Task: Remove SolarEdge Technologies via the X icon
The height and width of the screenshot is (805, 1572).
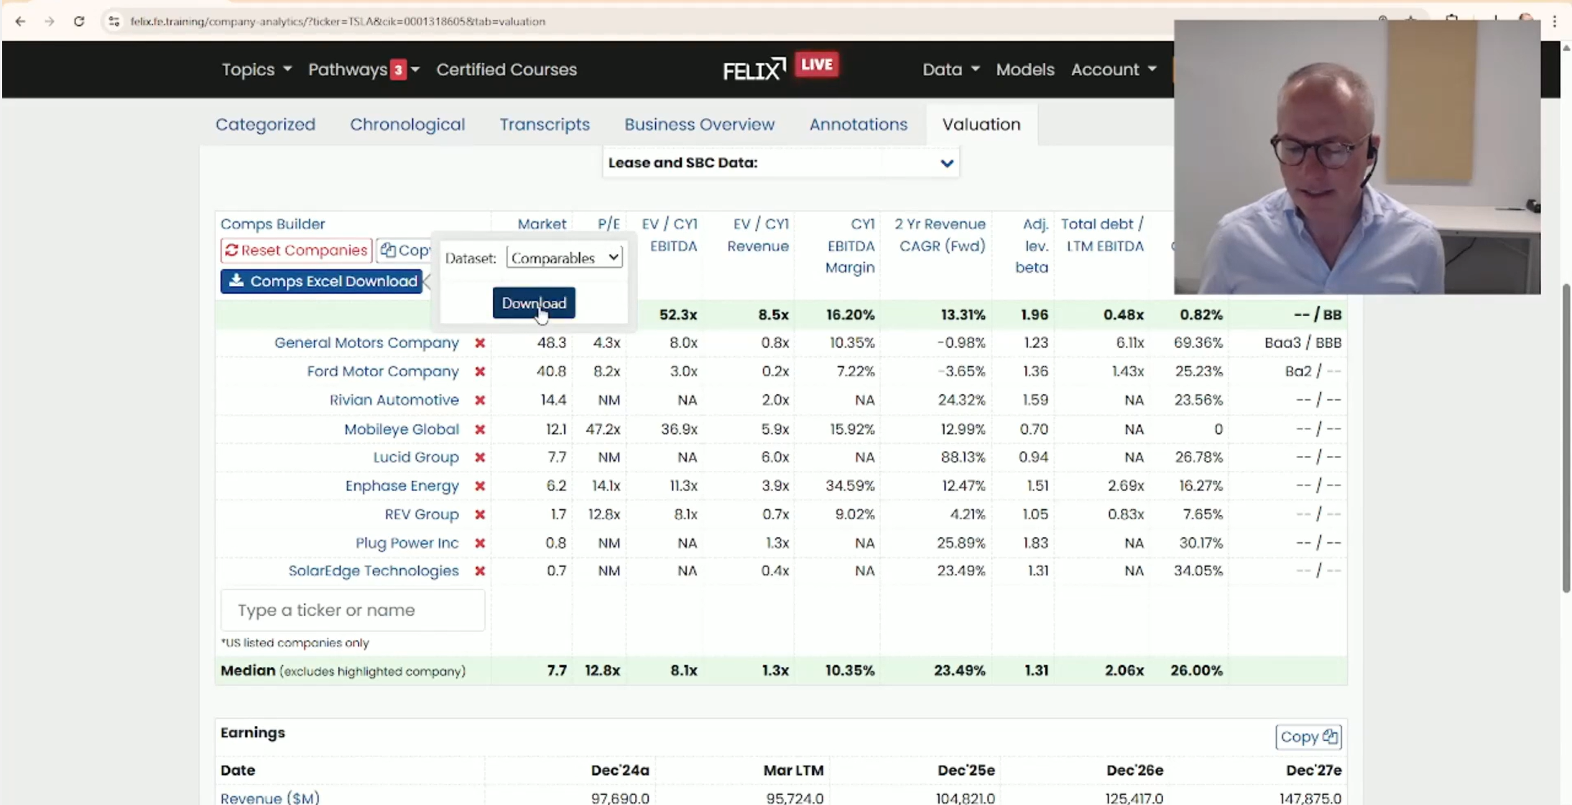Action: 479,571
